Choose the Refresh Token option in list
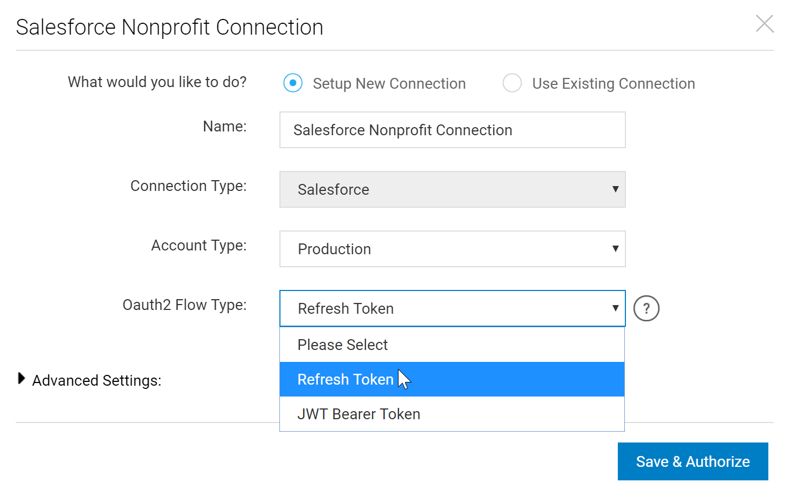Screen dimensions: 790x502 click(452, 379)
